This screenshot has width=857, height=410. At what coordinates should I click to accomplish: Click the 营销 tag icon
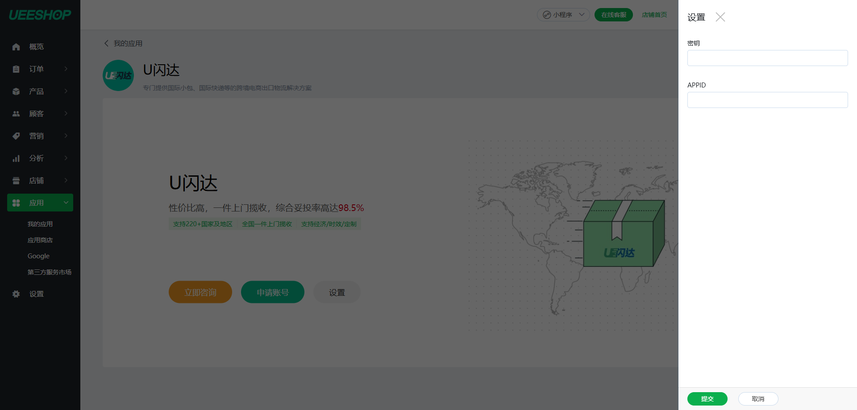coord(16,136)
